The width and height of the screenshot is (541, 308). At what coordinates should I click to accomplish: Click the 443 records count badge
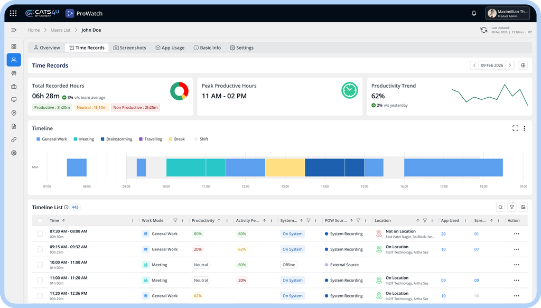(75, 207)
